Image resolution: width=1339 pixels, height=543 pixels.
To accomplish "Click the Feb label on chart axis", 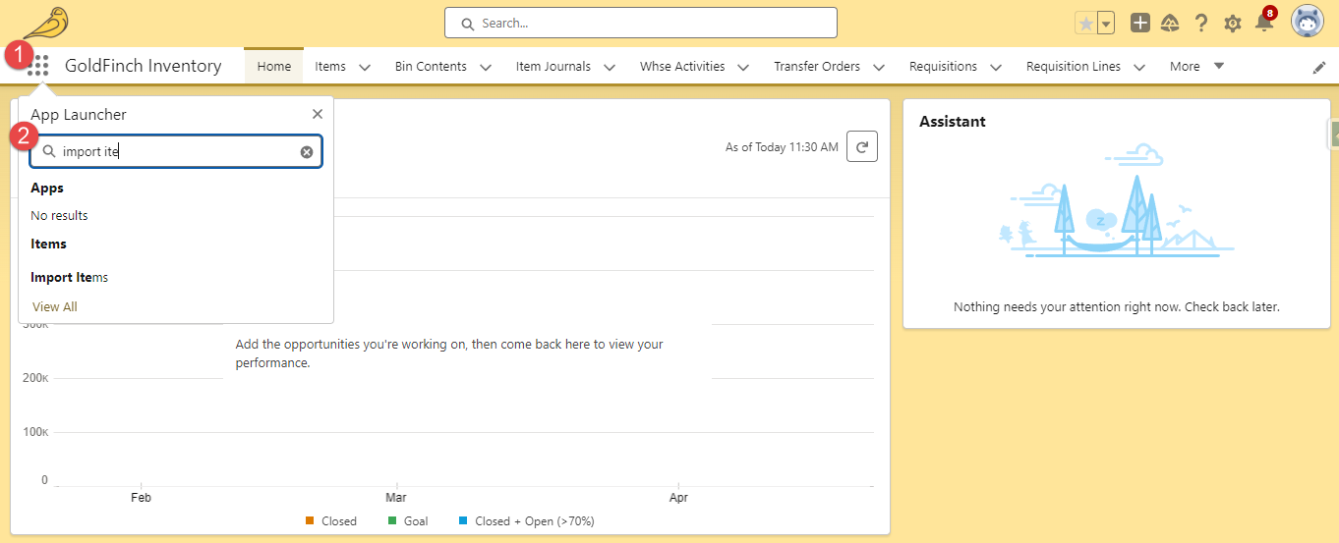I will click(141, 498).
